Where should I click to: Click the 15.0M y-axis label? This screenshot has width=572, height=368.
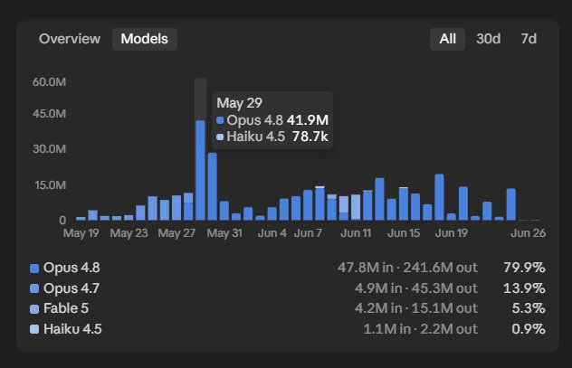[x=51, y=185]
